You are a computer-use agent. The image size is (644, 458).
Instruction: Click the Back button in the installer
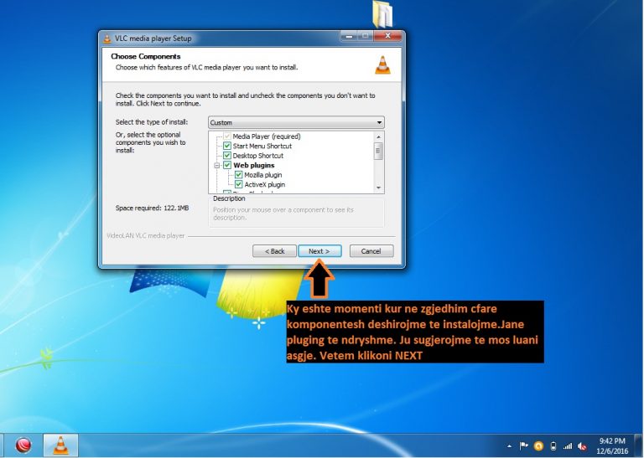tap(274, 251)
